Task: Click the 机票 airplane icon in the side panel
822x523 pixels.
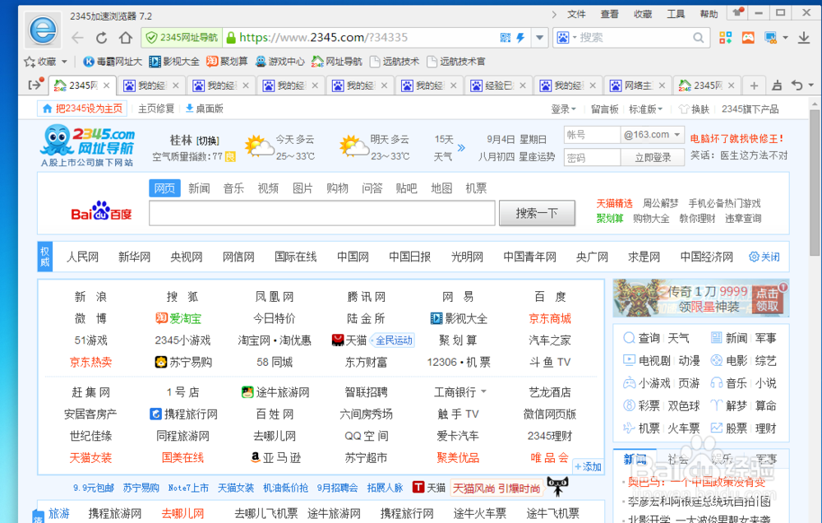Action: (629, 428)
